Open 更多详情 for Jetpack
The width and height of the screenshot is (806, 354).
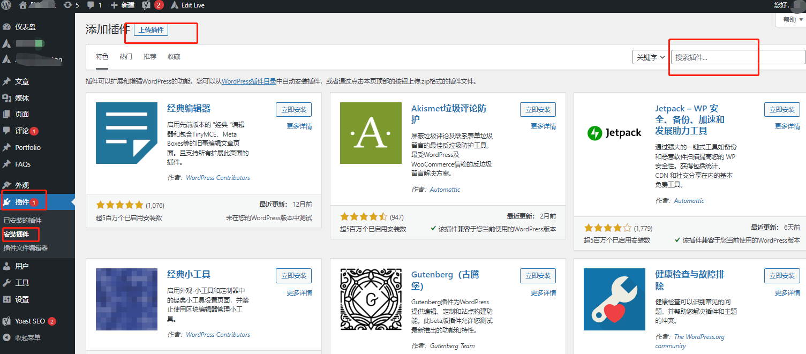pos(788,126)
